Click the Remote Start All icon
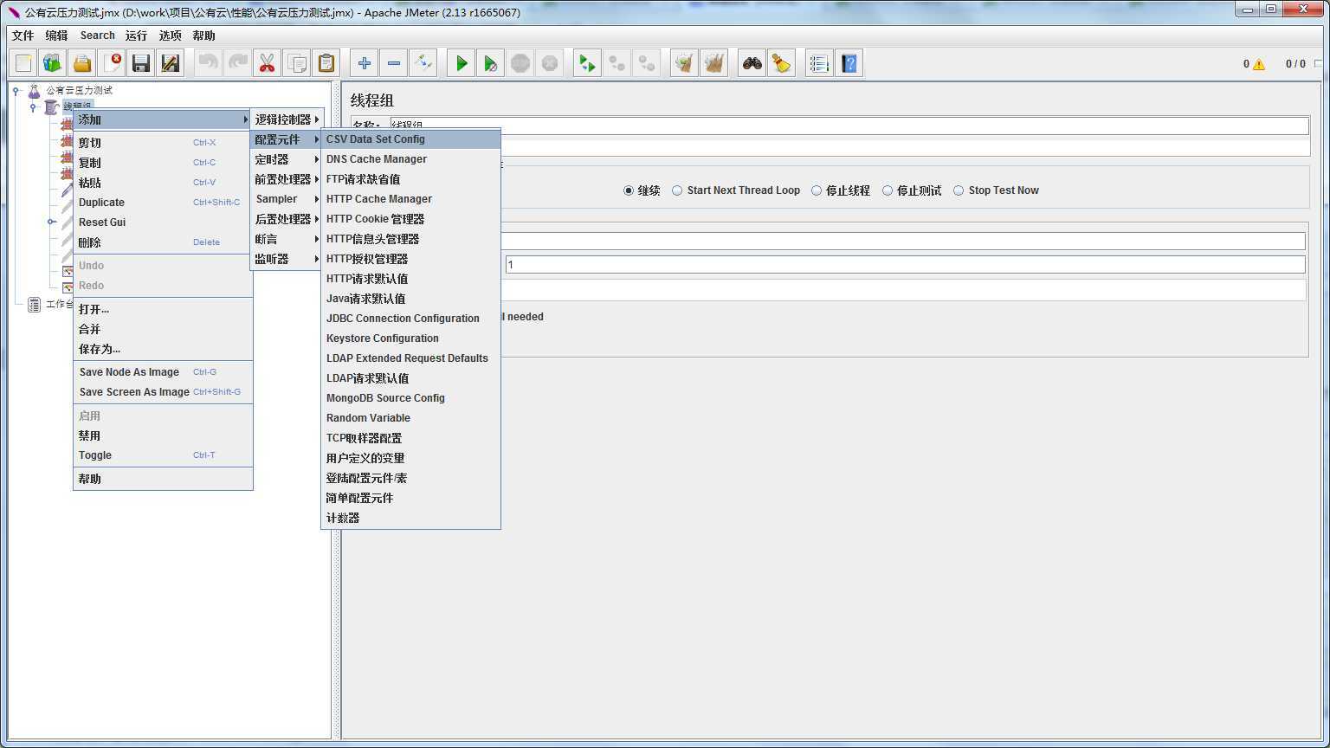 coord(588,63)
